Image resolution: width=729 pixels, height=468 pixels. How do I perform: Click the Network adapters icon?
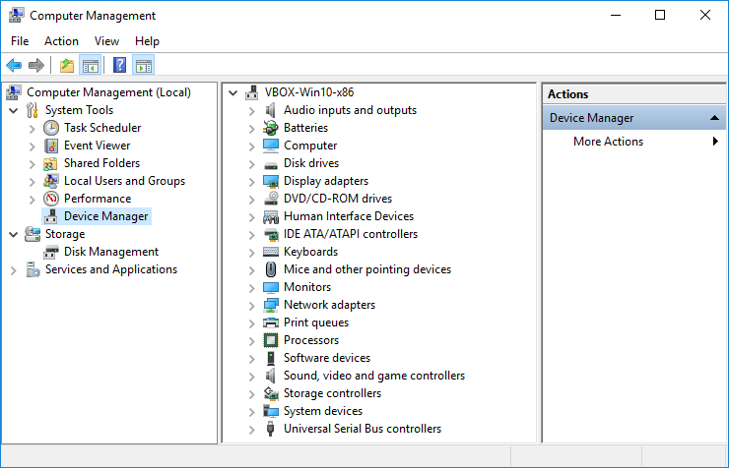tap(272, 305)
